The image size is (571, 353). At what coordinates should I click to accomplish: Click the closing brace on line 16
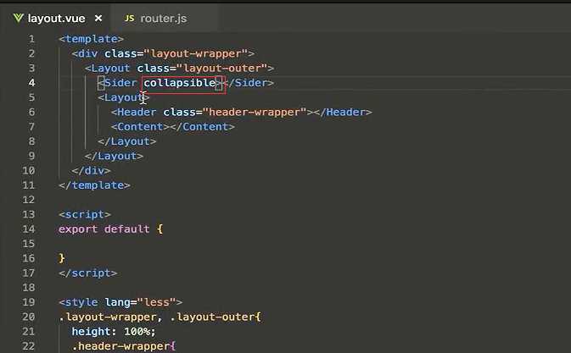coord(62,258)
